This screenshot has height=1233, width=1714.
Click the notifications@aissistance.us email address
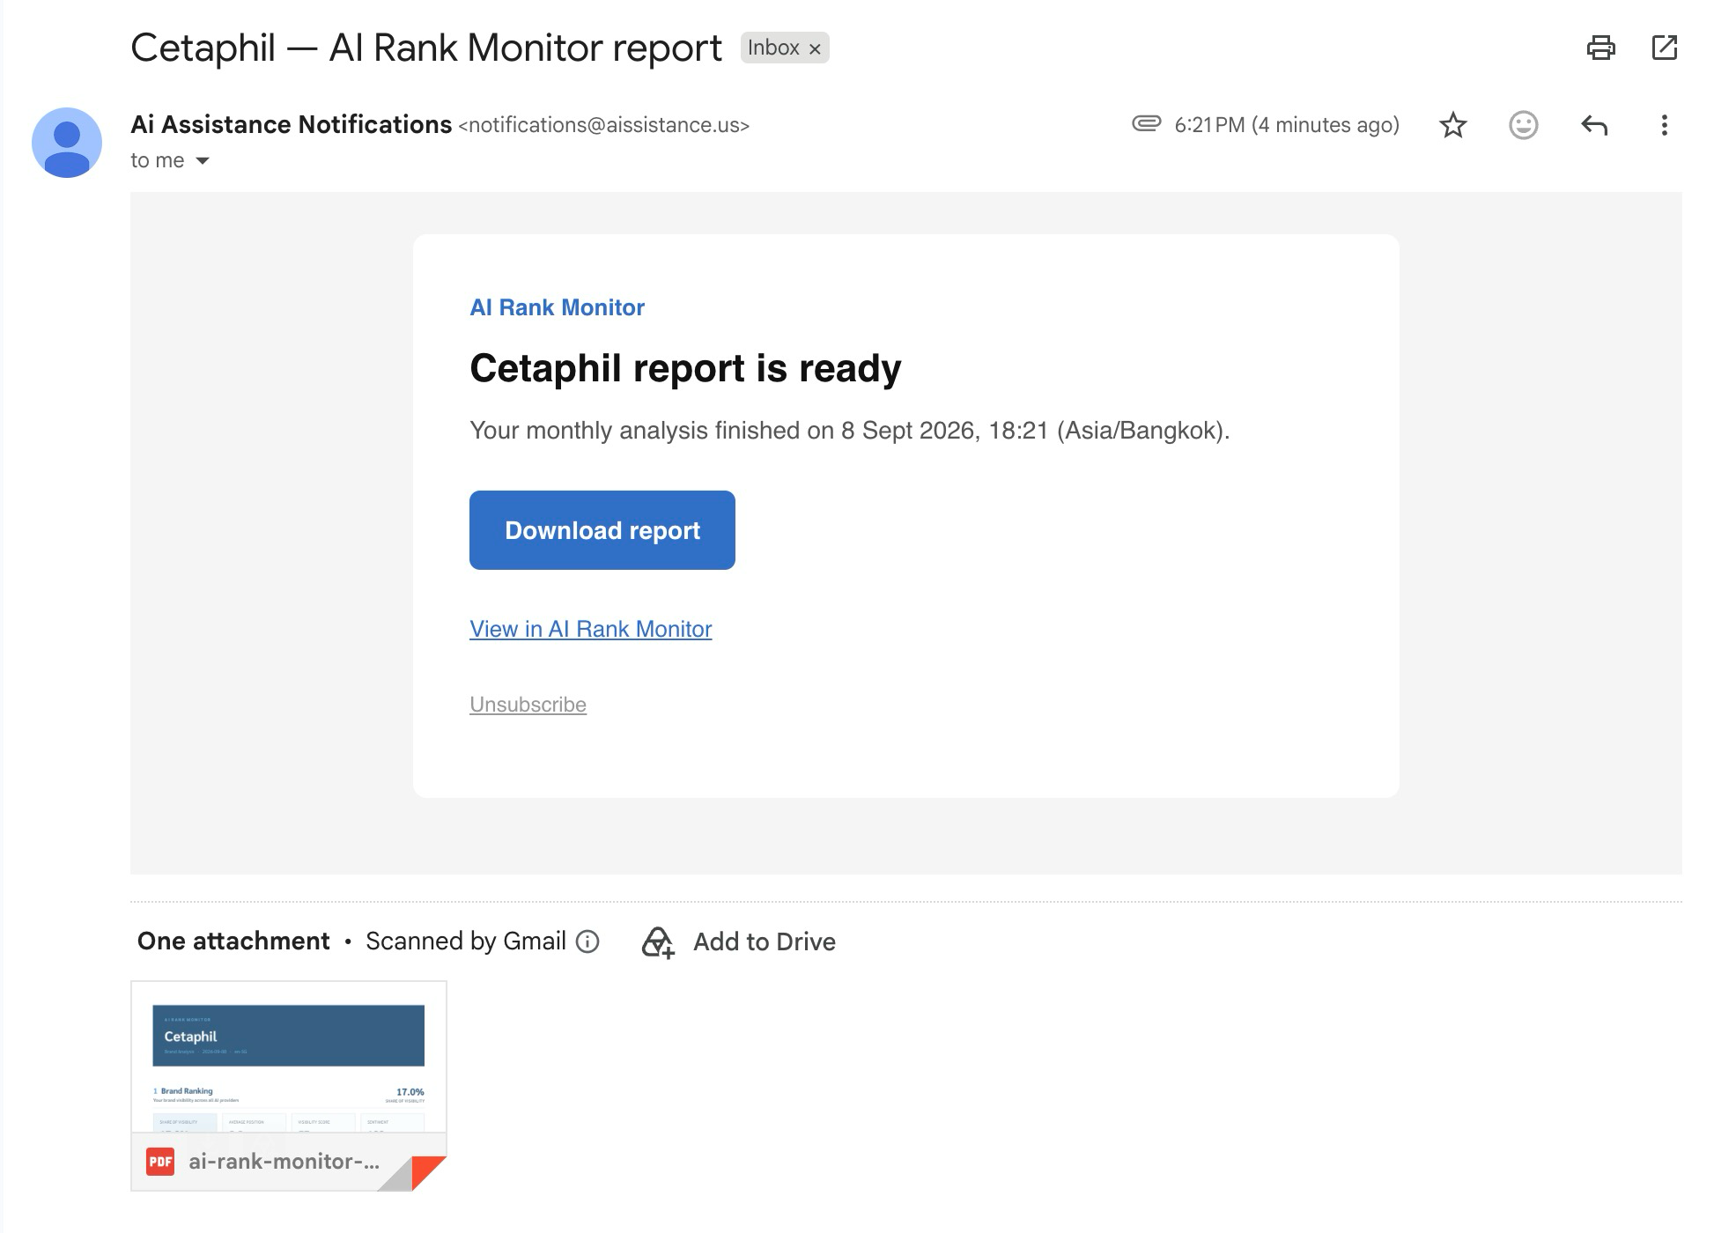tap(604, 125)
